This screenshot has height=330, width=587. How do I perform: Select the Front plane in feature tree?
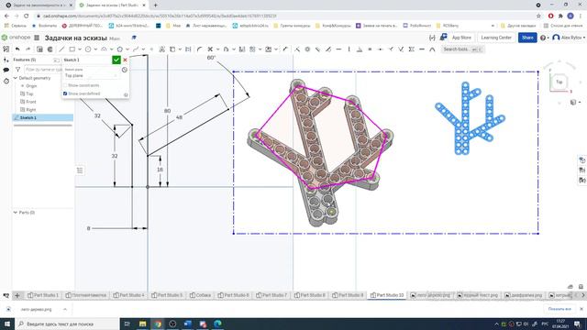click(x=31, y=102)
